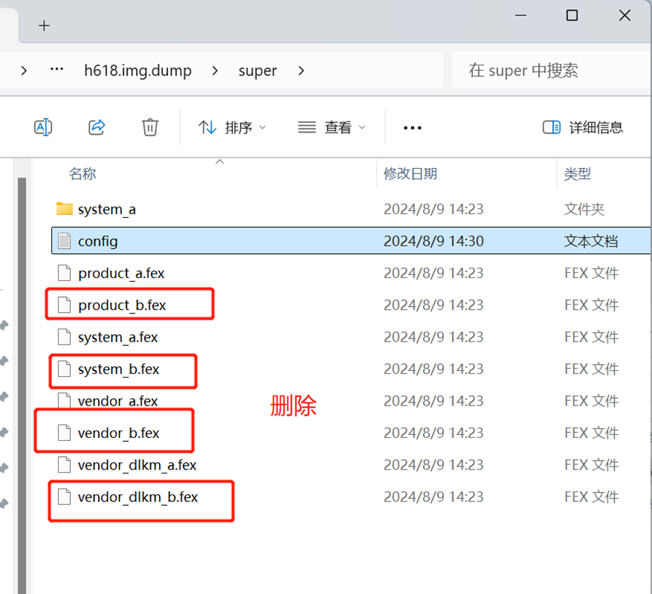Click the config text document icon
This screenshot has height=594, width=652.
[64, 241]
